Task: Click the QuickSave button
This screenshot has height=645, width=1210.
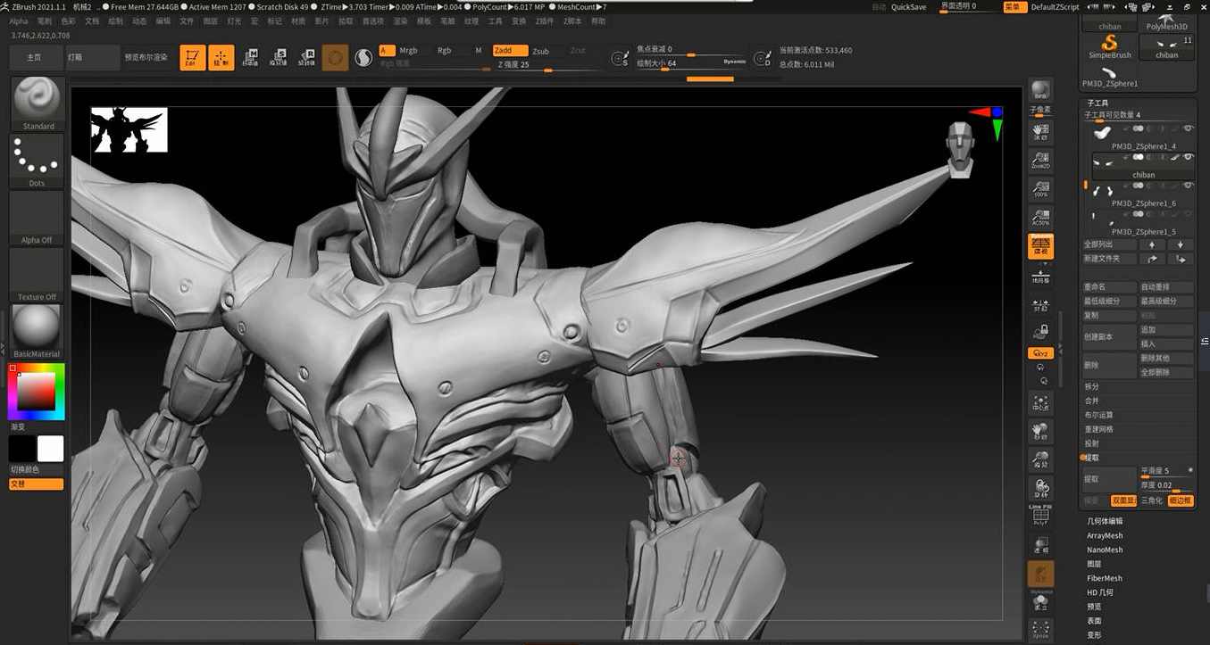Action: click(x=908, y=6)
